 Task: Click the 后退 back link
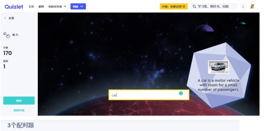click(x=11, y=18)
